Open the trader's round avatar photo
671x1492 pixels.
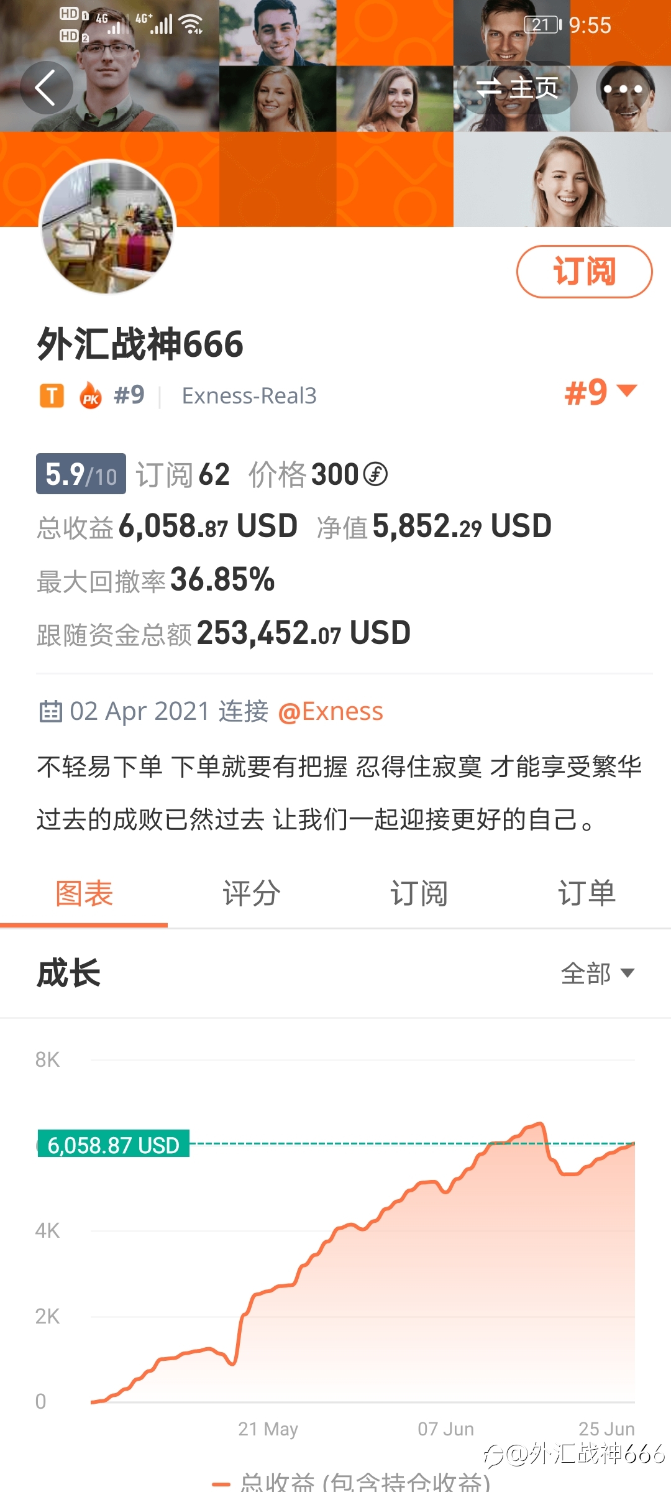click(x=107, y=226)
